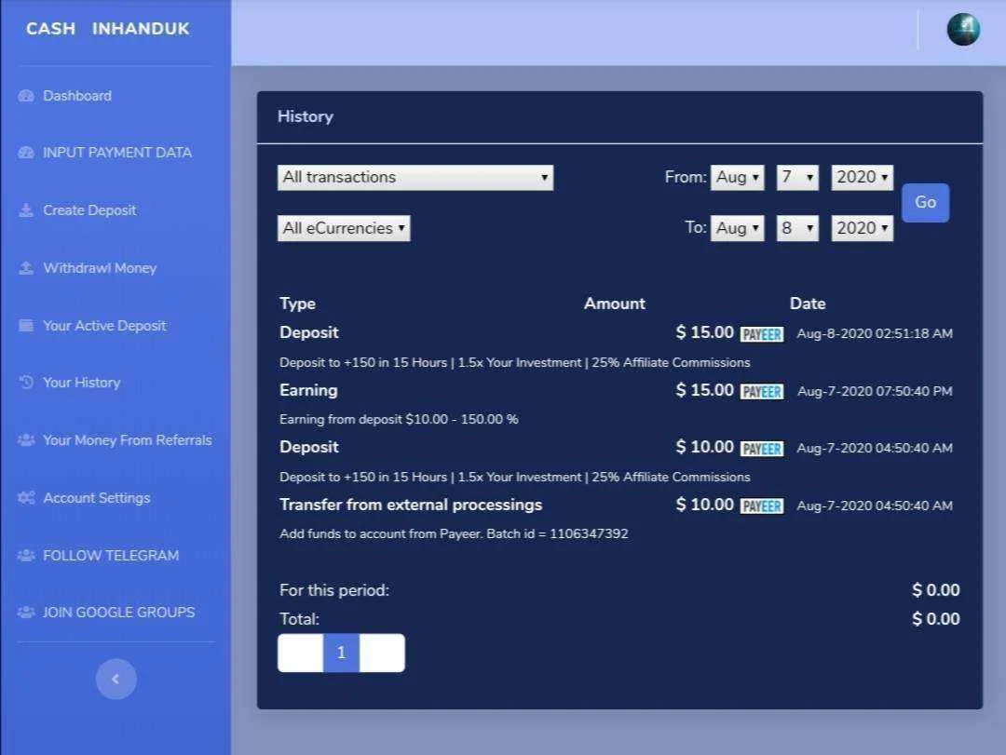Viewport: 1006px width, 755px height.
Task: Open Account Settings page
Action: (96, 498)
